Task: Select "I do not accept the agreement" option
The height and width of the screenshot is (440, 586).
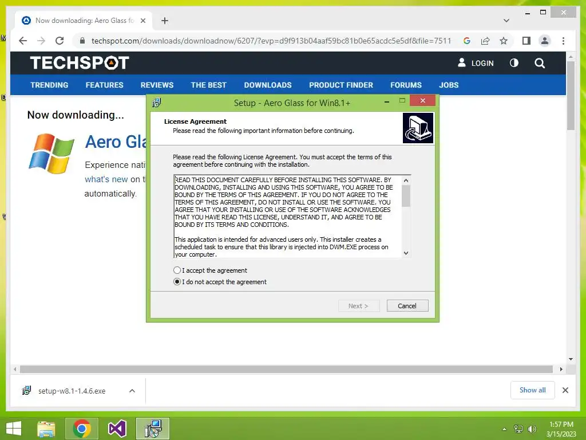Action: coord(177,282)
